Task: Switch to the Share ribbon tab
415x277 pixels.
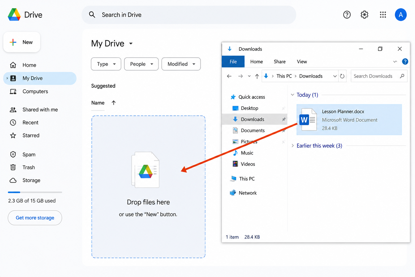Action: point(280,62)
